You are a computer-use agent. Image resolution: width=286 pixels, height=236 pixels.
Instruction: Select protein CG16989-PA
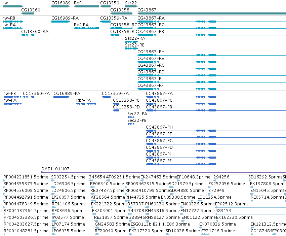coord(67,94)
